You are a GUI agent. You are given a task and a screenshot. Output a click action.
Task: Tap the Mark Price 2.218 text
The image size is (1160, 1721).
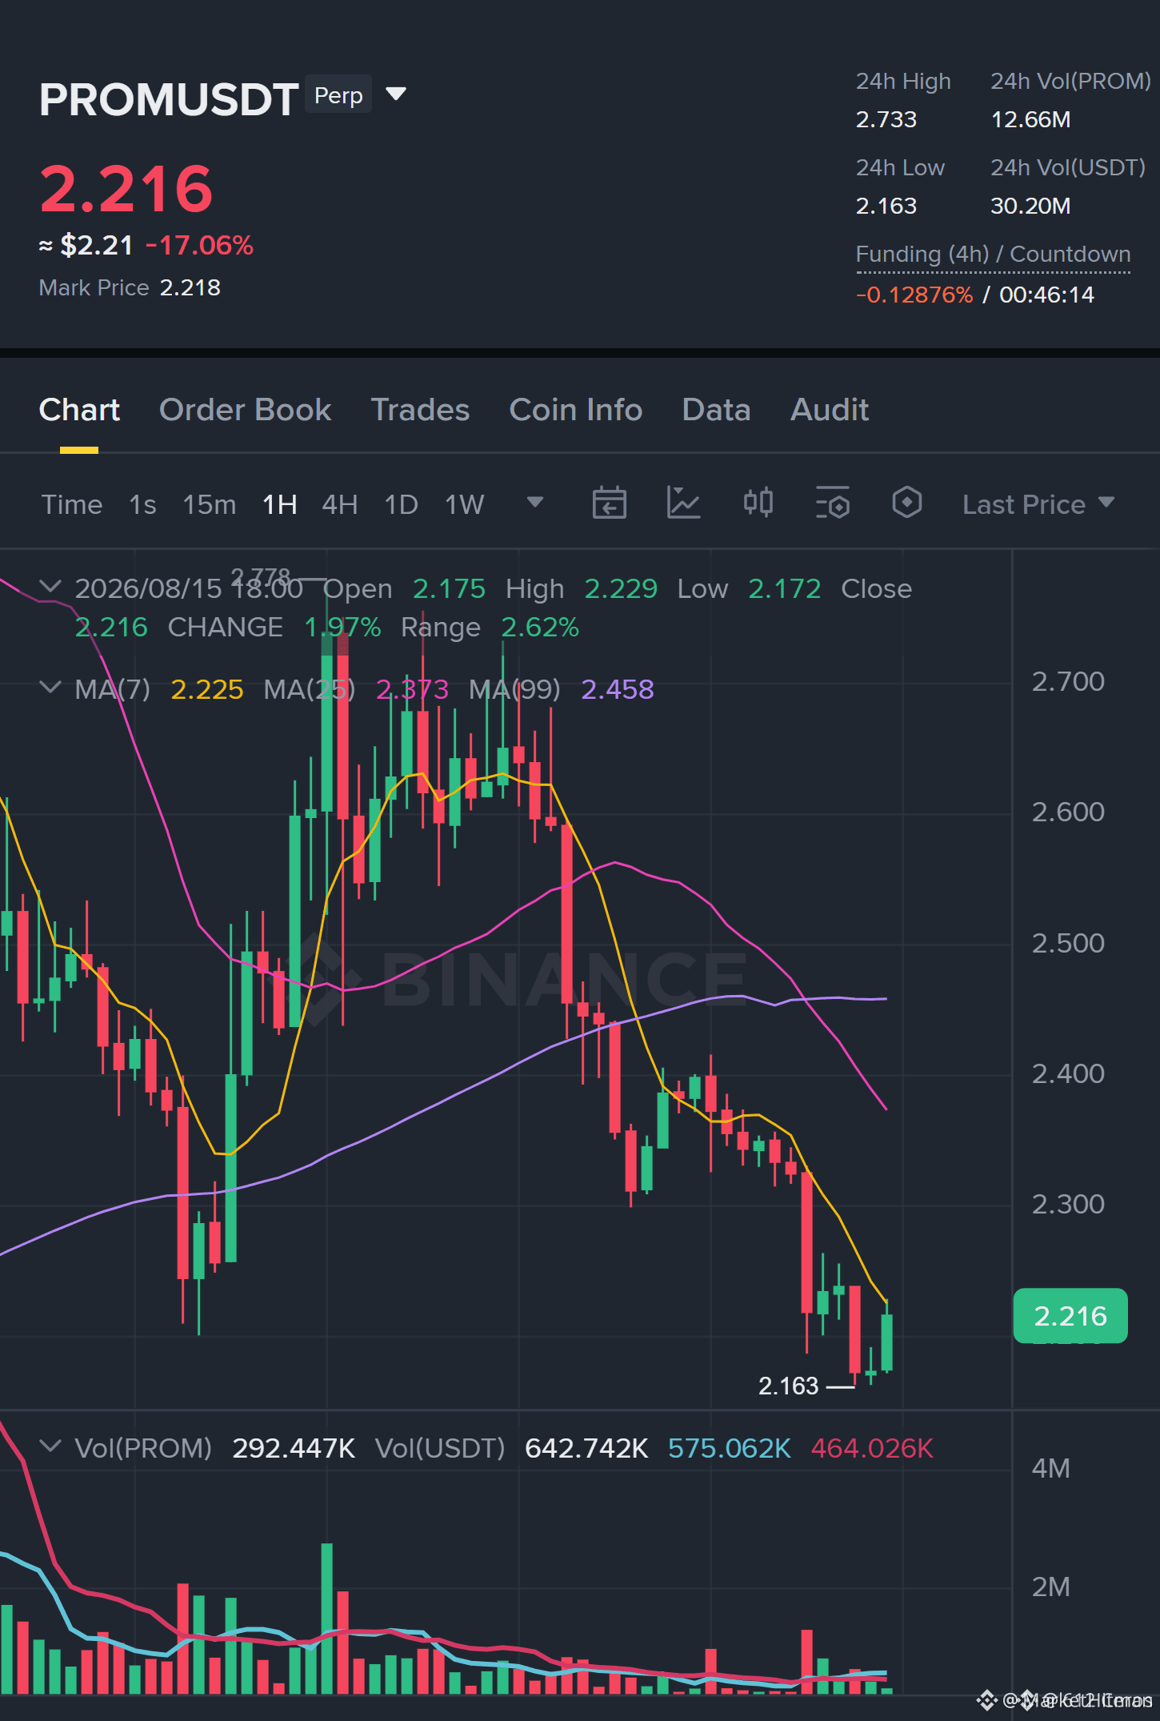point(130,287)
